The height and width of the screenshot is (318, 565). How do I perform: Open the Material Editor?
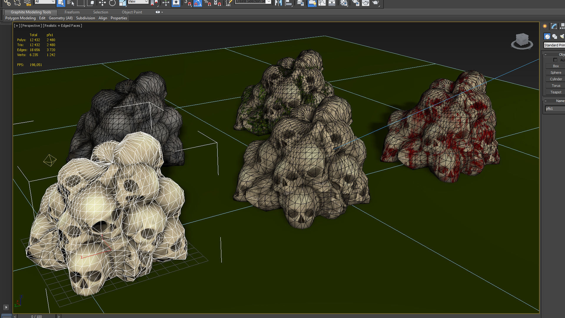344,3
